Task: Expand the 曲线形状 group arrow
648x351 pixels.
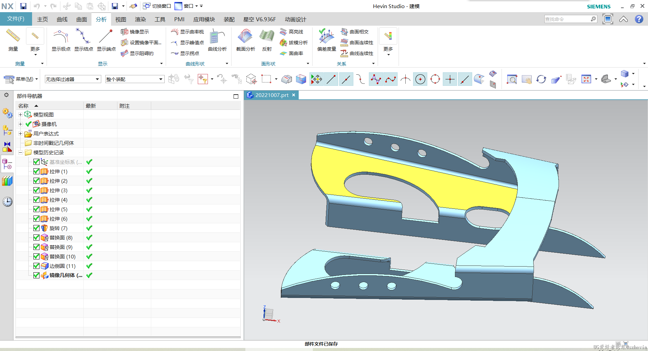Action: 227,64
